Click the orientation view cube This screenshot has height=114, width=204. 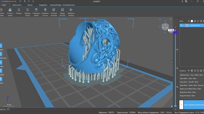(x=165, y=27)
